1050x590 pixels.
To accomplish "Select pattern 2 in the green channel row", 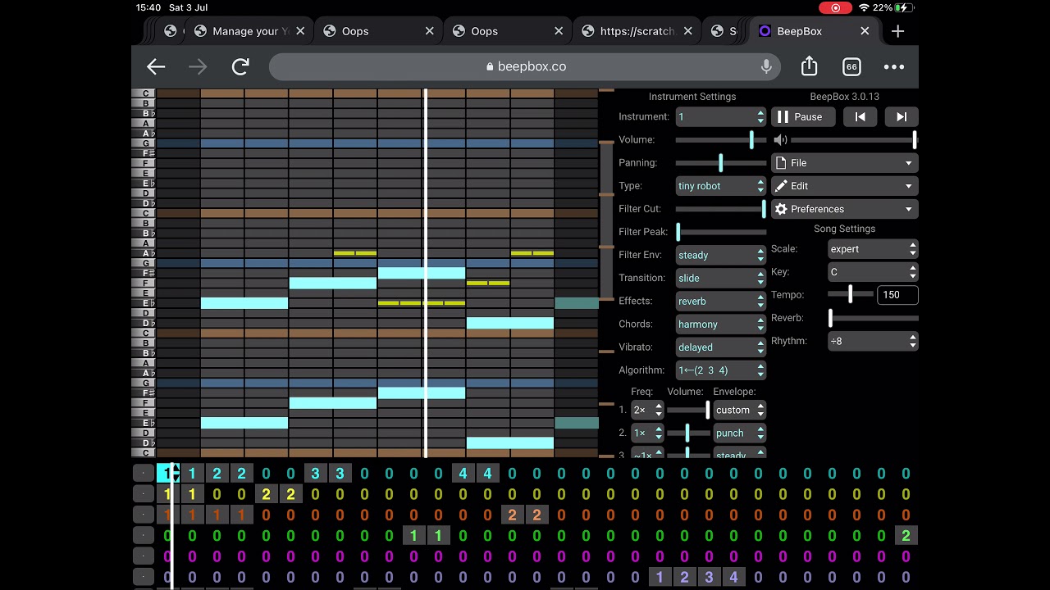I will 906,536.
